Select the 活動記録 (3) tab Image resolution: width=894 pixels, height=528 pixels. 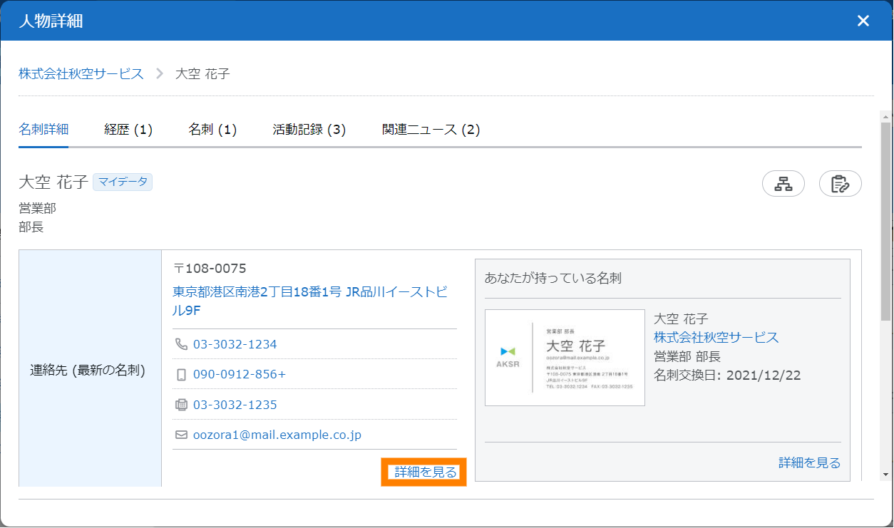point(309,130)
